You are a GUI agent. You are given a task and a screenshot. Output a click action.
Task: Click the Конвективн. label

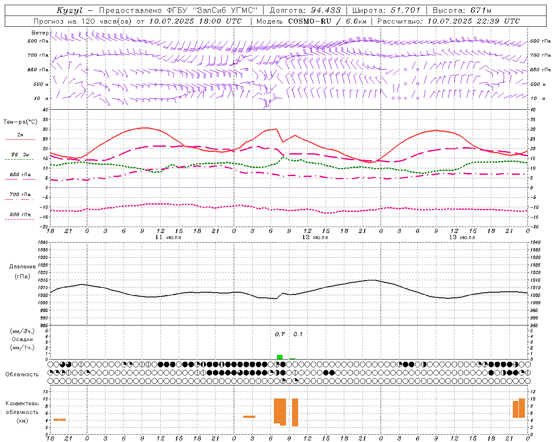point(22,404)
